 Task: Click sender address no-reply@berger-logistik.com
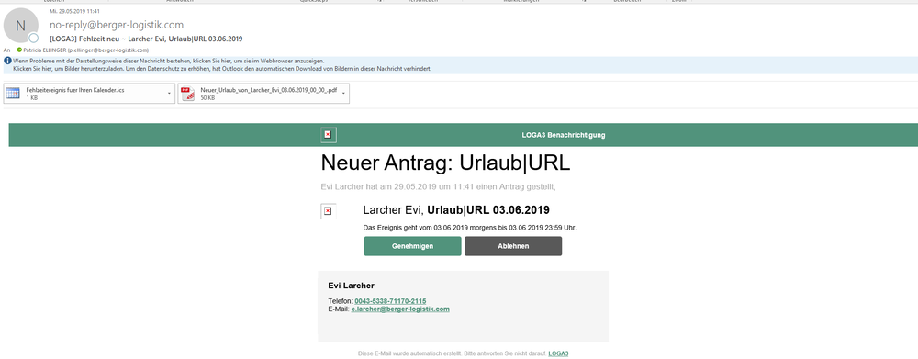[117, 25]
